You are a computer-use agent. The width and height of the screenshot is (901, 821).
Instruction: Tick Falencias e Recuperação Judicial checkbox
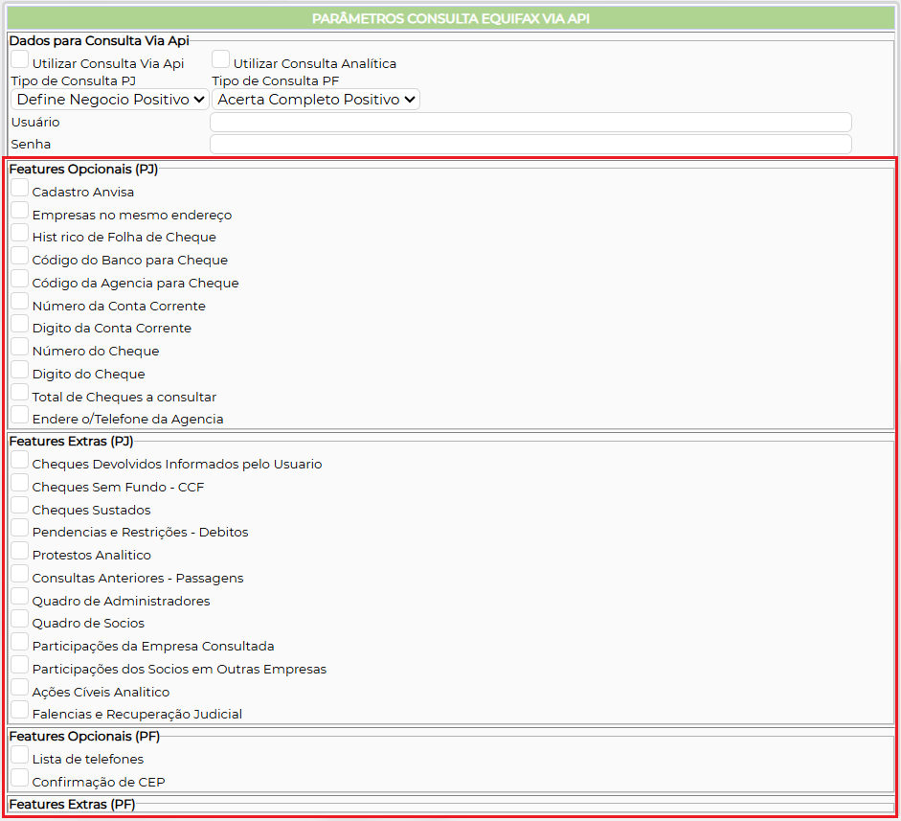coord(19,710)
